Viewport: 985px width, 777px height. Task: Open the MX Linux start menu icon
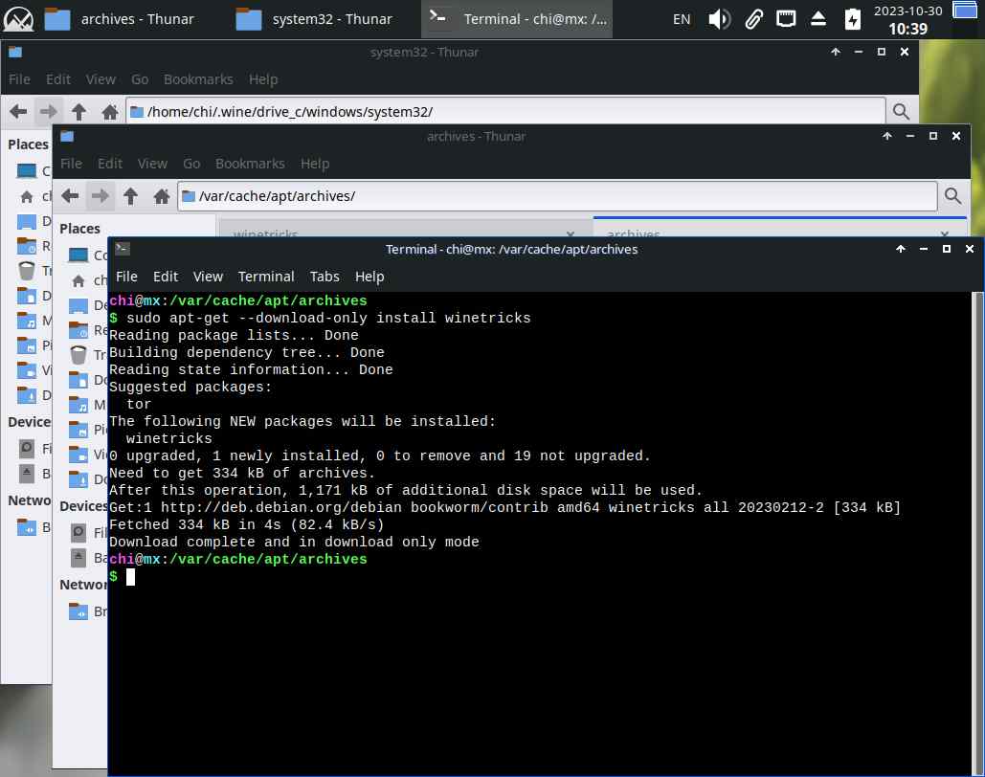tap(18, 19)
